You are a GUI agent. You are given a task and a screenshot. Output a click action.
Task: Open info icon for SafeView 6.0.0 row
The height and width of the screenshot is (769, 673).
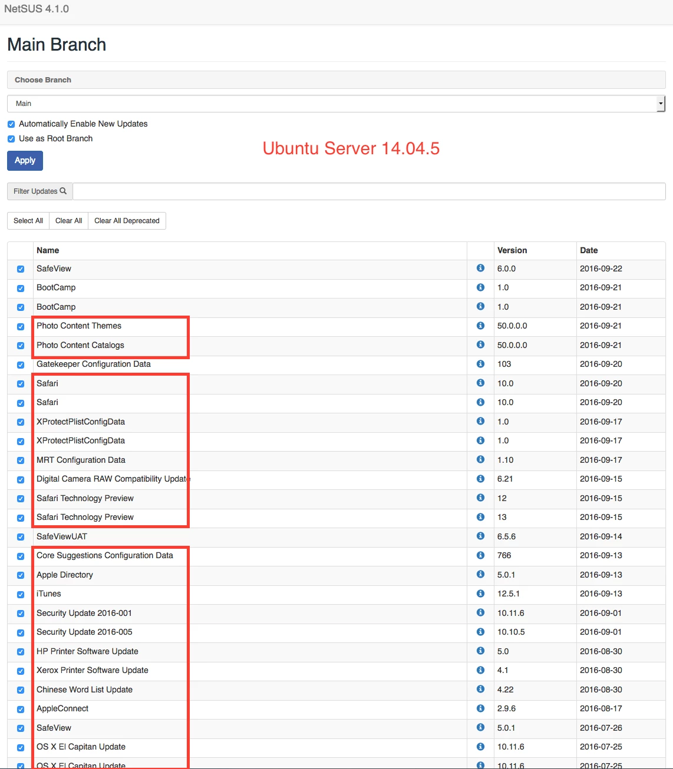click(x=480, y=268)
